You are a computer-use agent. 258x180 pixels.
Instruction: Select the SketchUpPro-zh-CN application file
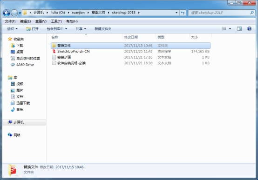coord(131,52)
